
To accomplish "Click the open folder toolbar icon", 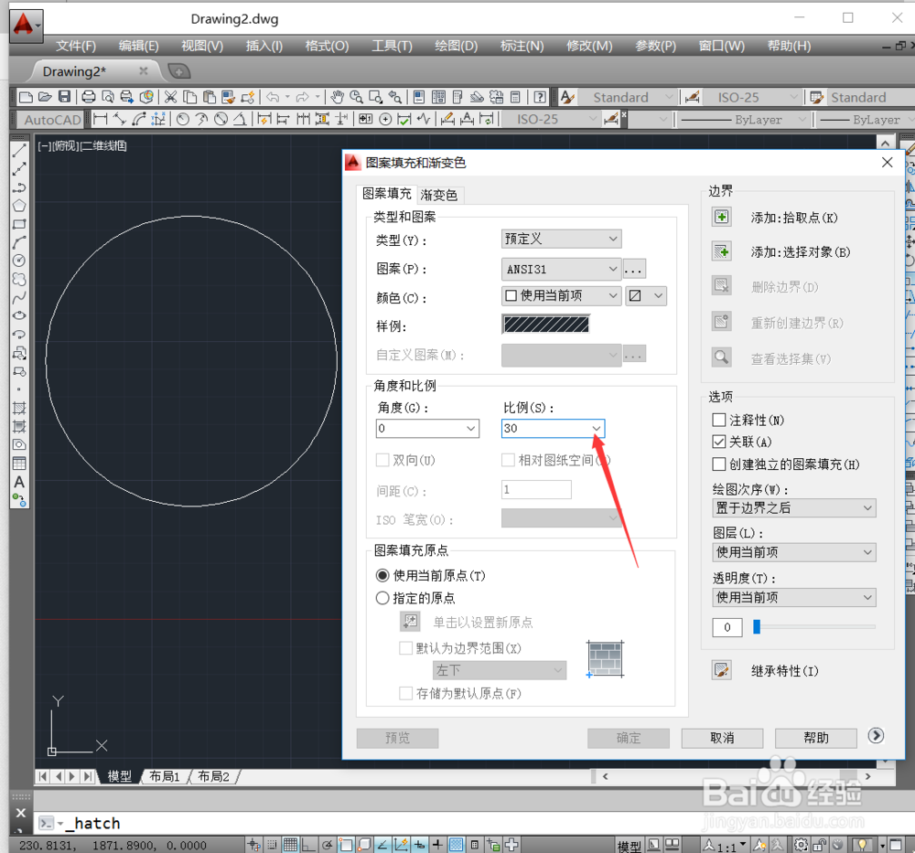I will pos(45,97).
